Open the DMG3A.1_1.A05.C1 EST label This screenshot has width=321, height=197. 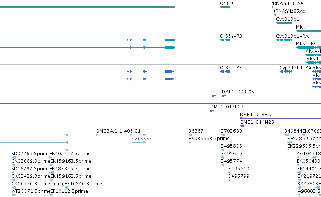point(118,131)
